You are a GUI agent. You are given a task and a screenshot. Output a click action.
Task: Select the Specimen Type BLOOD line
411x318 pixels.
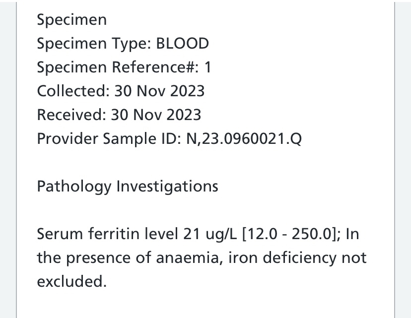tap(123, 44)
